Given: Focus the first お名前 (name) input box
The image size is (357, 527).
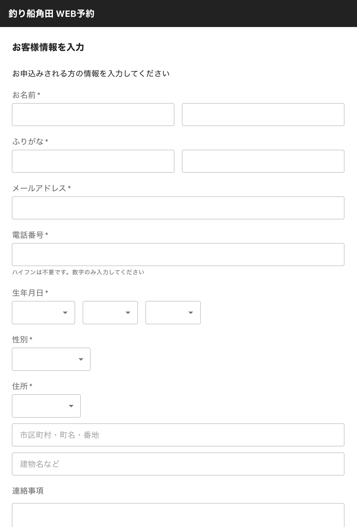Looking at the screenshot, I should (93, 114).
